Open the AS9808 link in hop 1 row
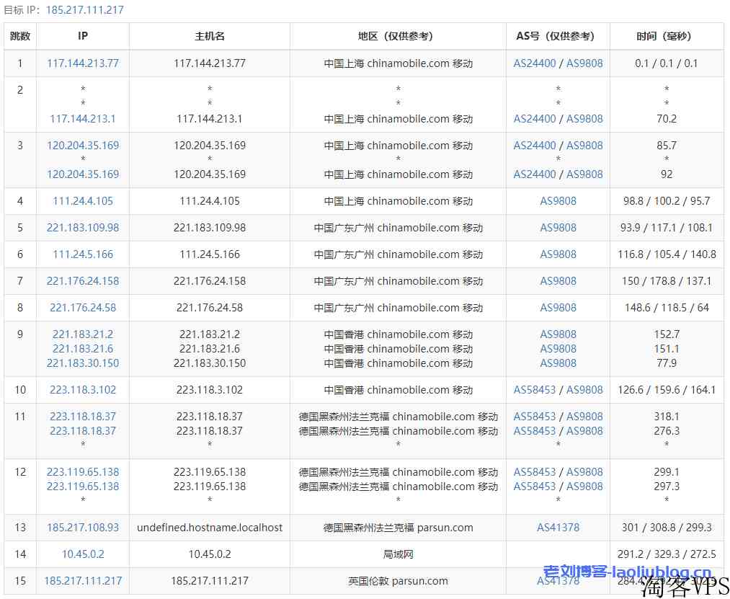This screenshot has height=599, width=730. click(x=584, y=63)
